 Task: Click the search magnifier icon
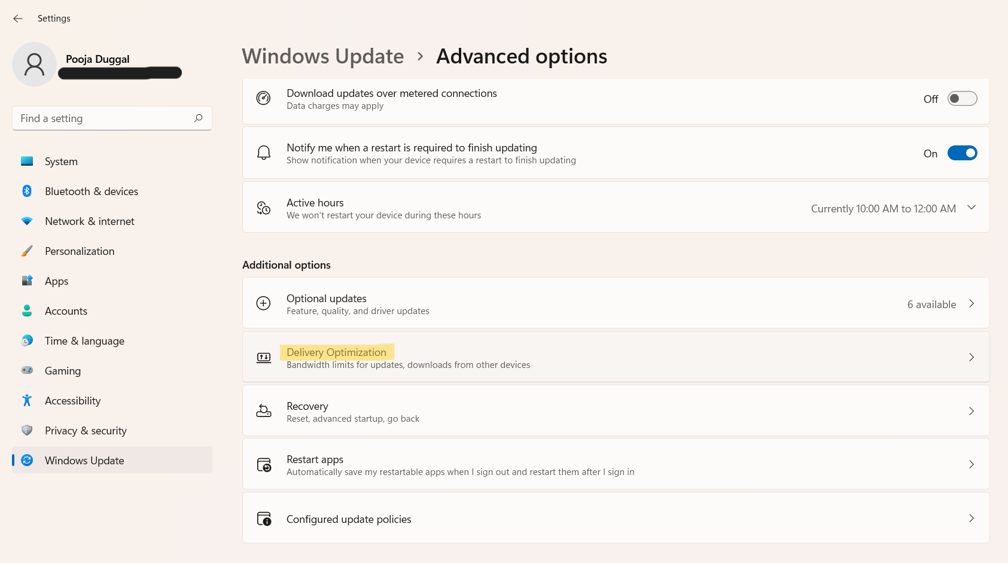pos(199,118)
